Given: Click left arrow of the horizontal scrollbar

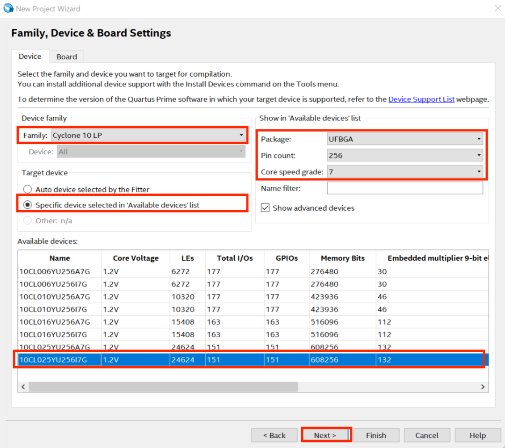Looking at the screenshot, I should 23,387.
